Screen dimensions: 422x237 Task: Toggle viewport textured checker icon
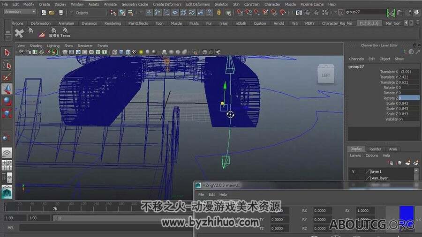tap(134, 52)
